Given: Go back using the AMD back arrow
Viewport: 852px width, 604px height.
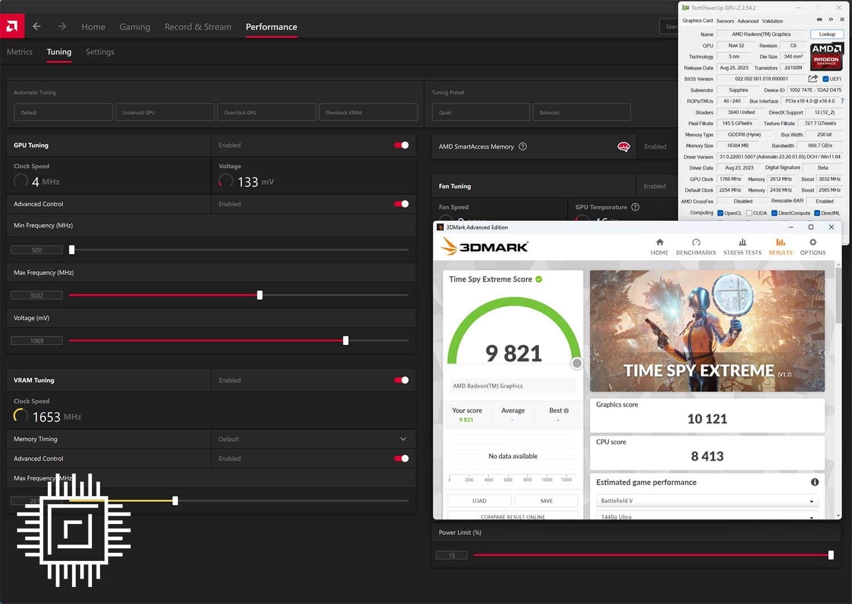Looking at the screenshot, I should pyautogui.click(x=37, y=27).
